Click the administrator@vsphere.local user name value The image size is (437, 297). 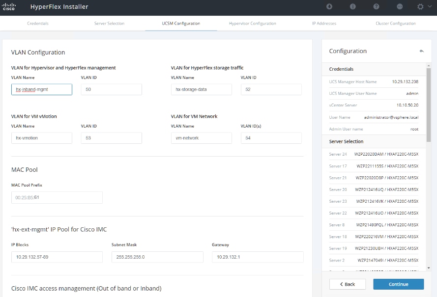pos(391,117)
